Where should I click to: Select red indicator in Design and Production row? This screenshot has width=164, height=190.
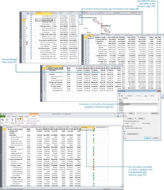coord(93,159)
